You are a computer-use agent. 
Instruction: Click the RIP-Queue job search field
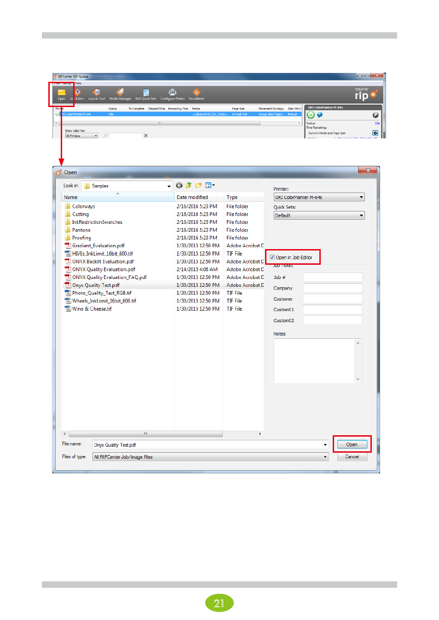126,136
